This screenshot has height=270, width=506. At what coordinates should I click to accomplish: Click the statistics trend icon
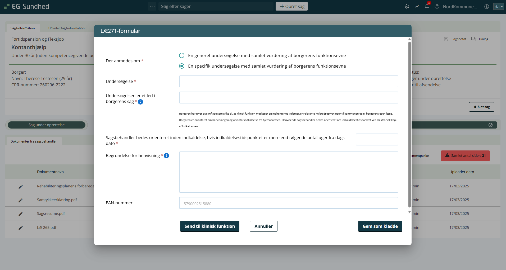pyautogui.click(x=417, y=7)
